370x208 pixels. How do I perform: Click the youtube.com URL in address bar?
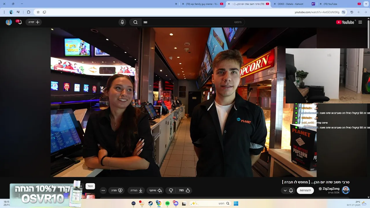click(x=317, y=12)
